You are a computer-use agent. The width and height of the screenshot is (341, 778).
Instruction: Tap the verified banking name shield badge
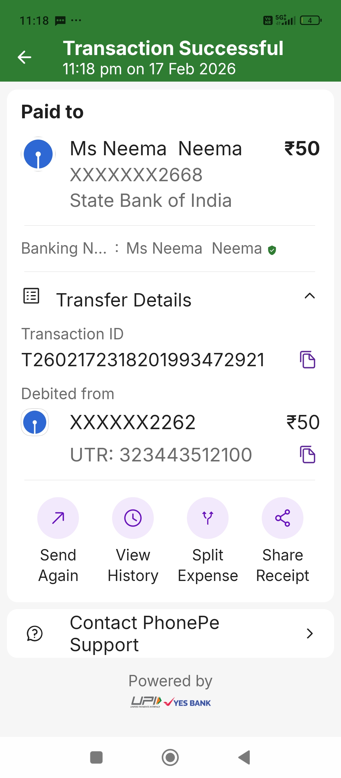click(x=272, y=250)
